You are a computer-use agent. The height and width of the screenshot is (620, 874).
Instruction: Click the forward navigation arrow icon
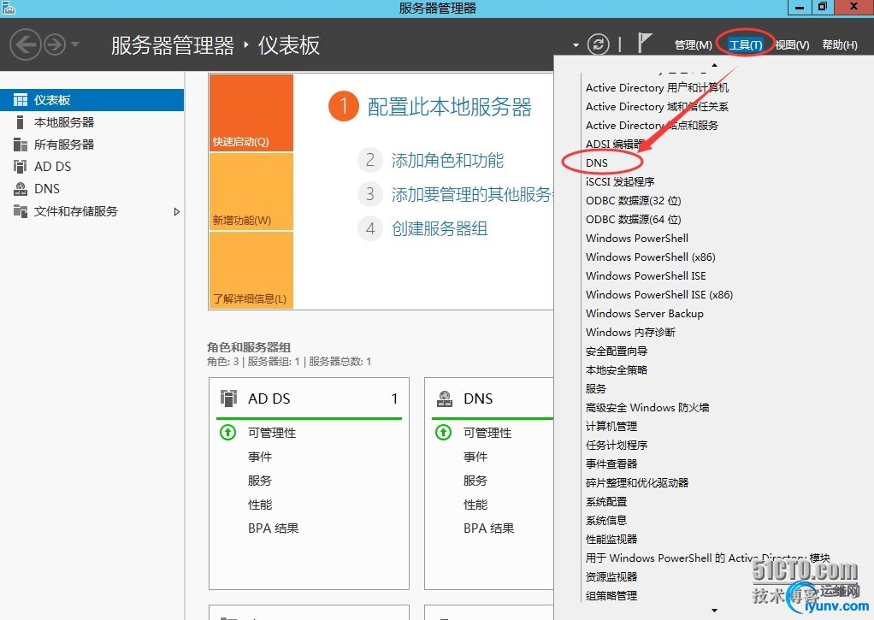[x=55, y=44]
